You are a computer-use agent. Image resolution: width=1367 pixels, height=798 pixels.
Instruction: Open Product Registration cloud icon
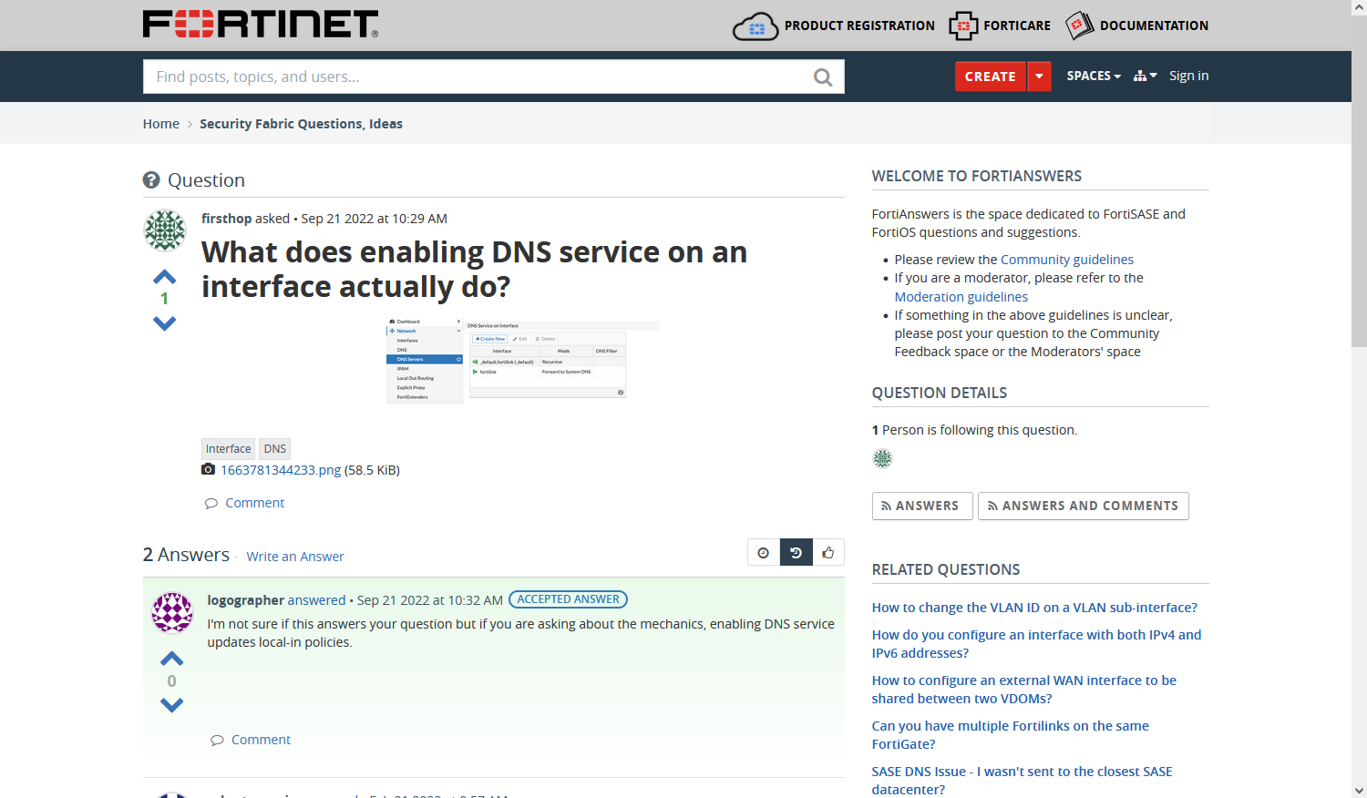(755, 26)
